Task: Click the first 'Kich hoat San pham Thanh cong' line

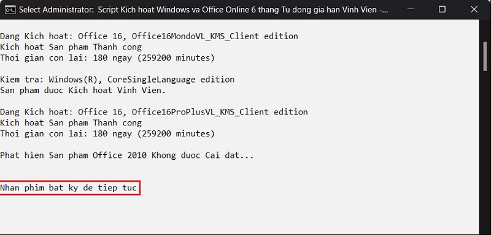Action: point(71,47)
